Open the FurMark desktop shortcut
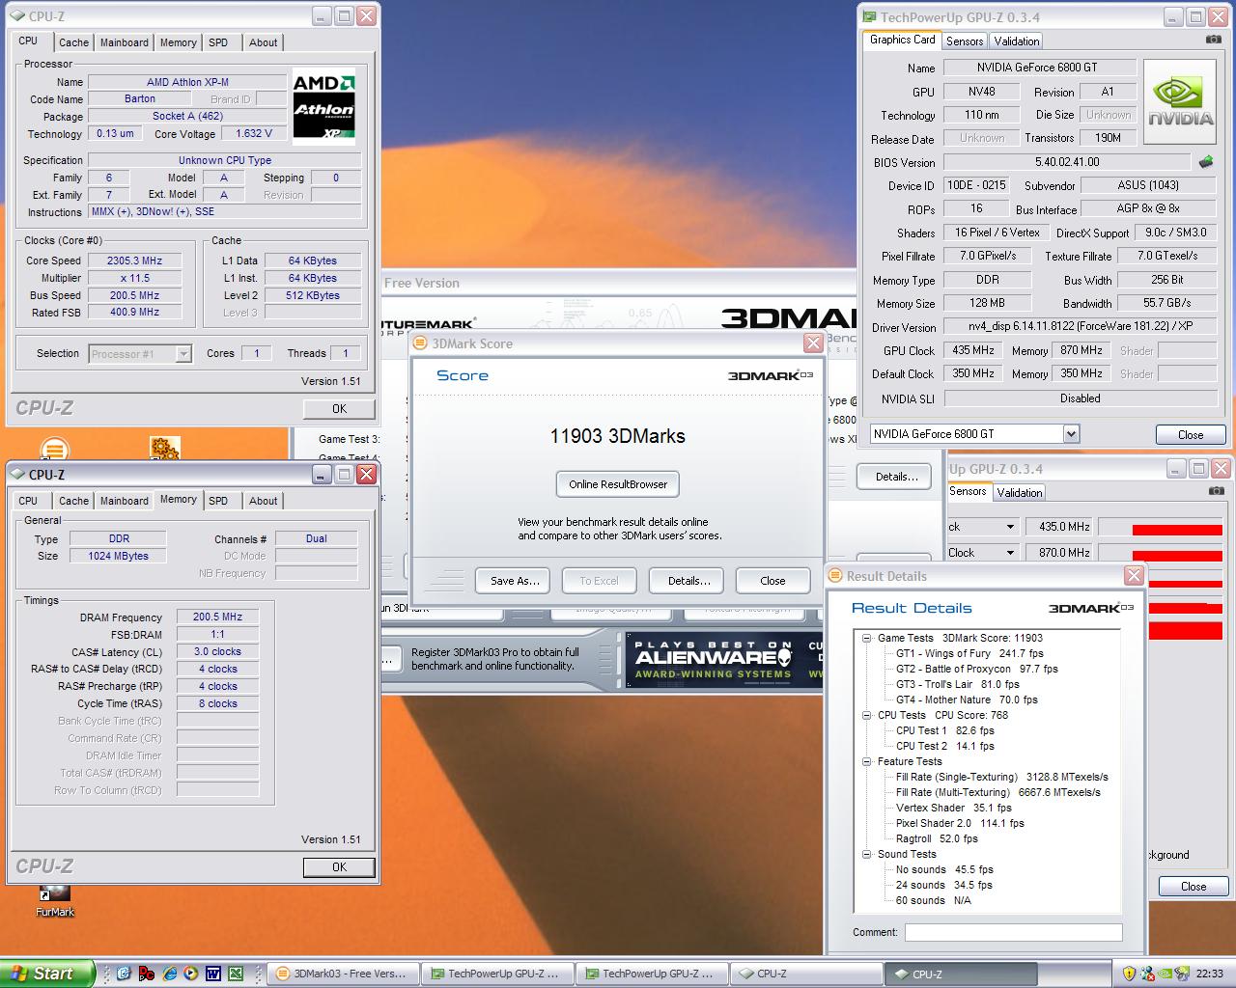The image size is (1236, 988). tap(55, 901)
